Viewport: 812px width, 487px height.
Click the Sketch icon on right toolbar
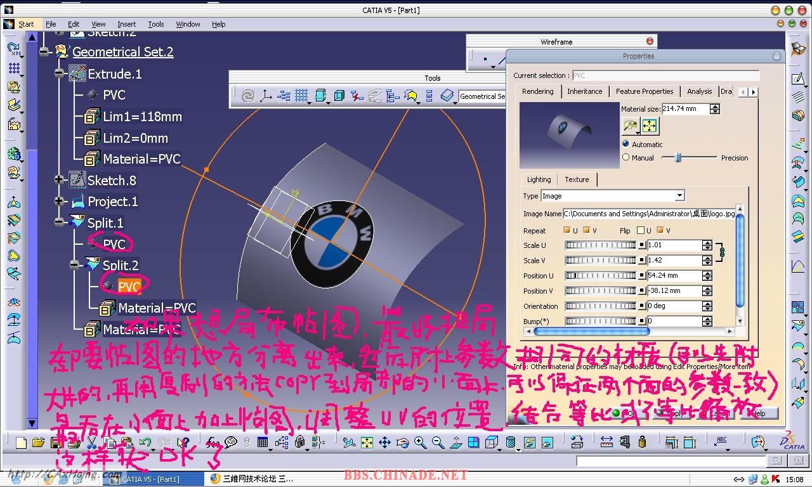click(798, 79)
